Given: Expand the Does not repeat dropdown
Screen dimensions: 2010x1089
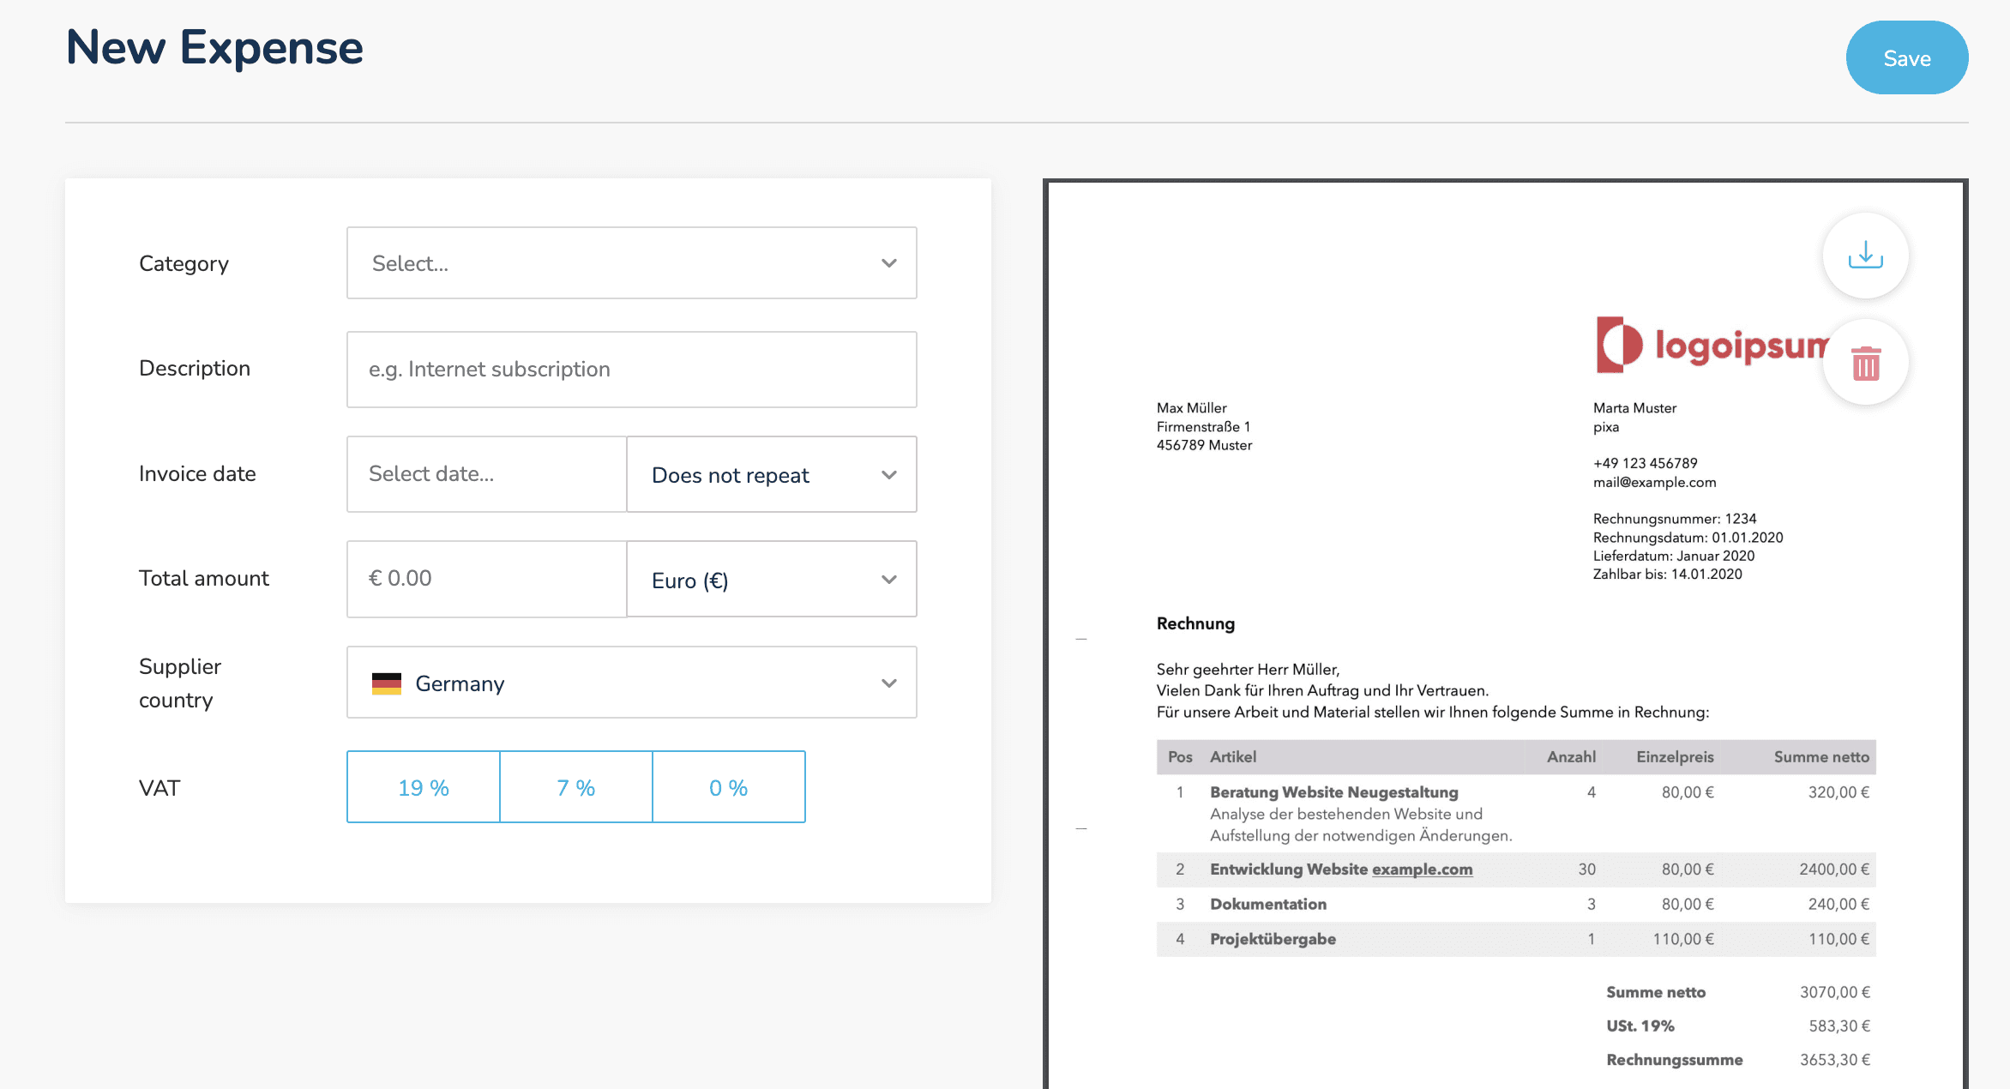Looking at the screenshot, I should pyautogui.click(x=771, y=475).
